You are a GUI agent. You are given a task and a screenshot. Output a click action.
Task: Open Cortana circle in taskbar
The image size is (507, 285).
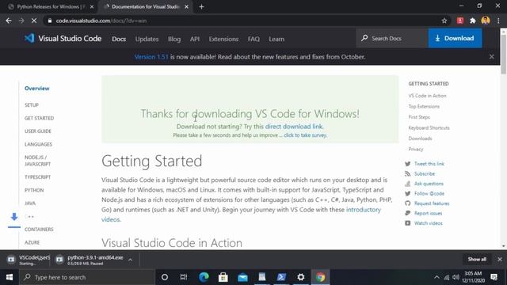pyautogui.click(x=165, y=277)
